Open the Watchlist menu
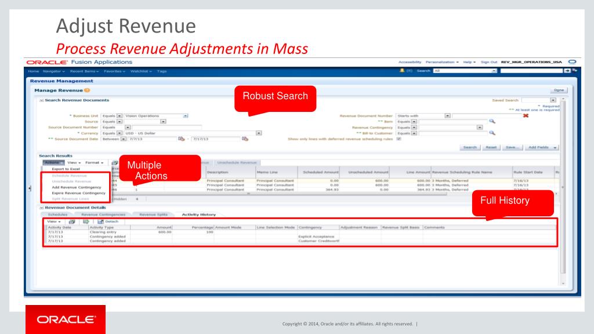Screen dimensions: 594x334 pos(141,71)
